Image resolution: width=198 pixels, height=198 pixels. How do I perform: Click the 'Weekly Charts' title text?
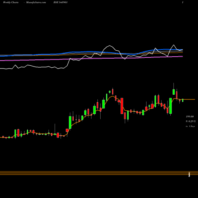coord(11,2)
